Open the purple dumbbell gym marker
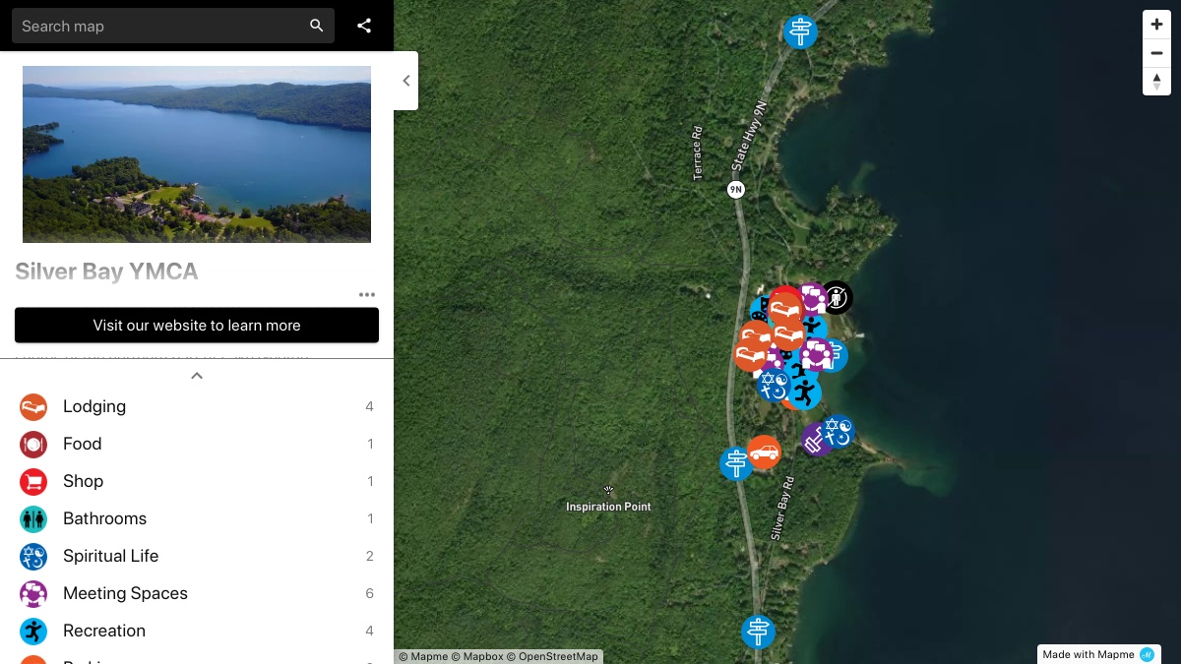Viewport: 1181px width, 664px height. (815, 442)
